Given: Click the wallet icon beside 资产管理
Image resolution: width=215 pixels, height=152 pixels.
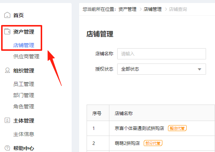Looking at the screenshot, I should 7,31.
